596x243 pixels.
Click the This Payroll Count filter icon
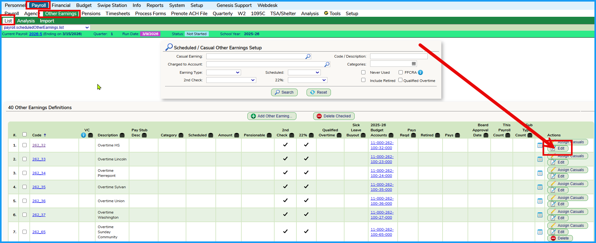[x=508, y=135]
